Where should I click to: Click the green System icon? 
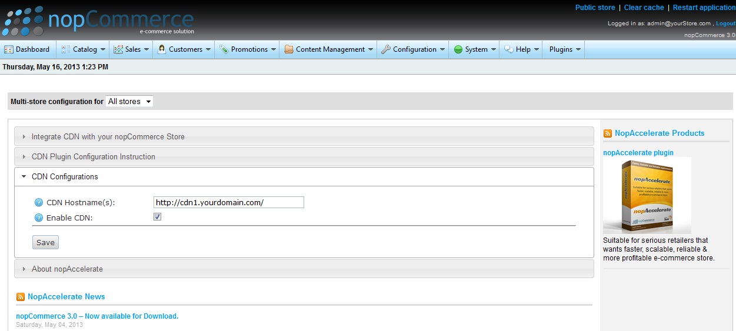tap(458, 49)
